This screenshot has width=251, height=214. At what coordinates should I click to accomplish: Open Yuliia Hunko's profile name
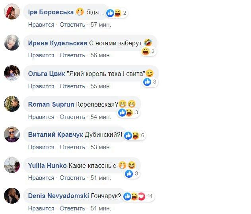tap(47, 165)
